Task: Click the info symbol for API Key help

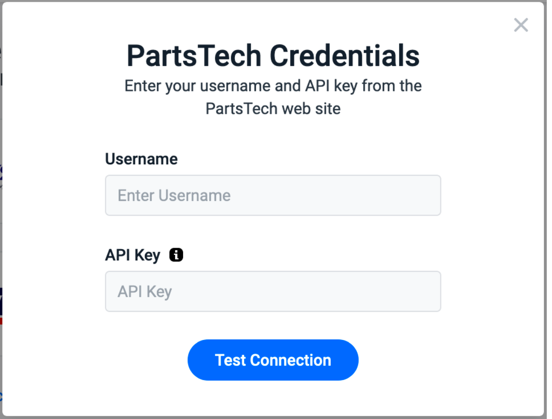Action: click(176, 255)
